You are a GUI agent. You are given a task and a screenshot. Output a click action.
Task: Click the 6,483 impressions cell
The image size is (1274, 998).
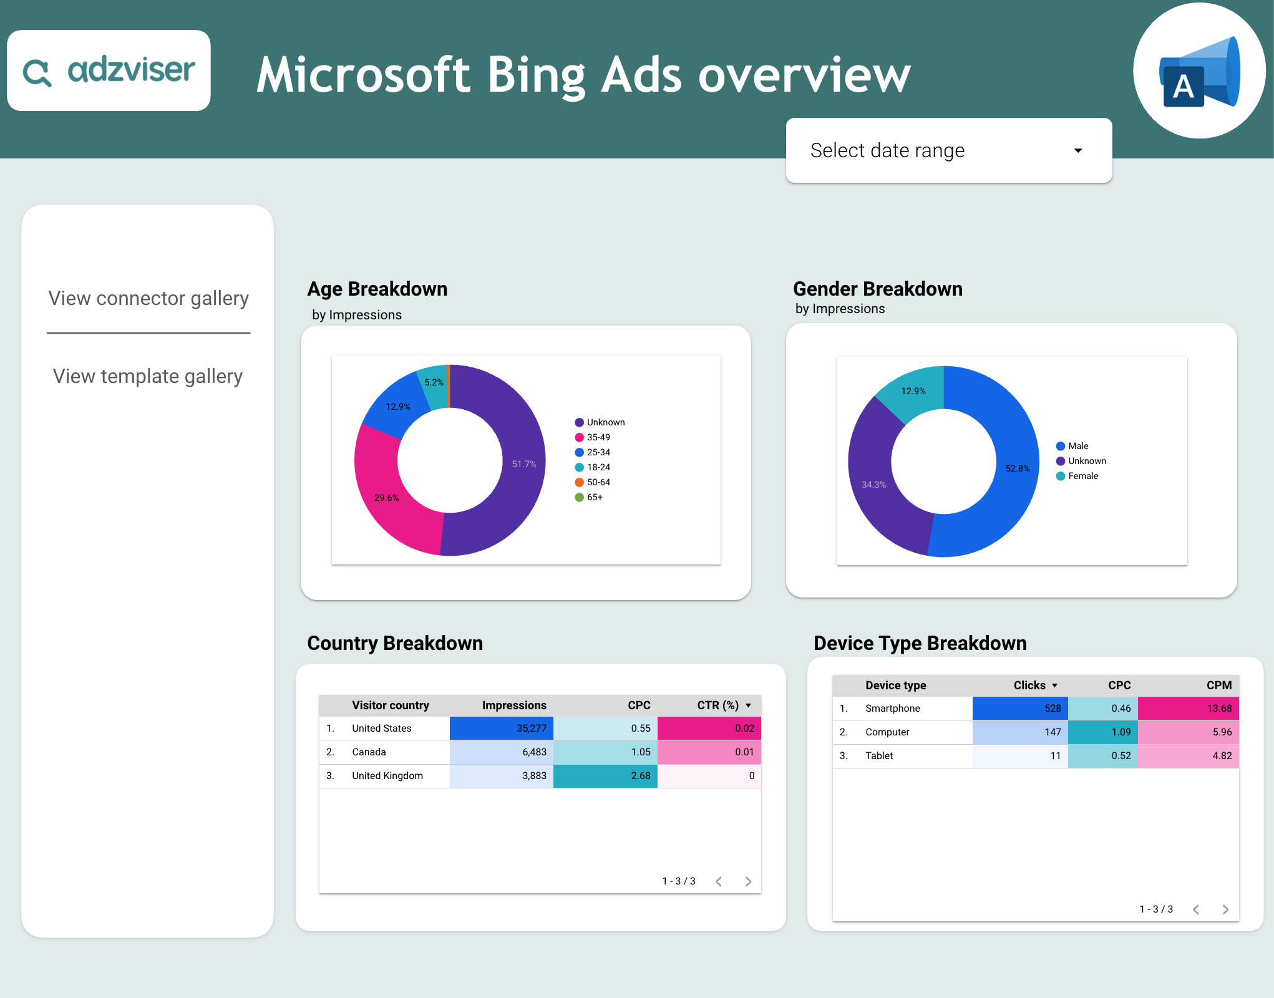pos(502,752)
